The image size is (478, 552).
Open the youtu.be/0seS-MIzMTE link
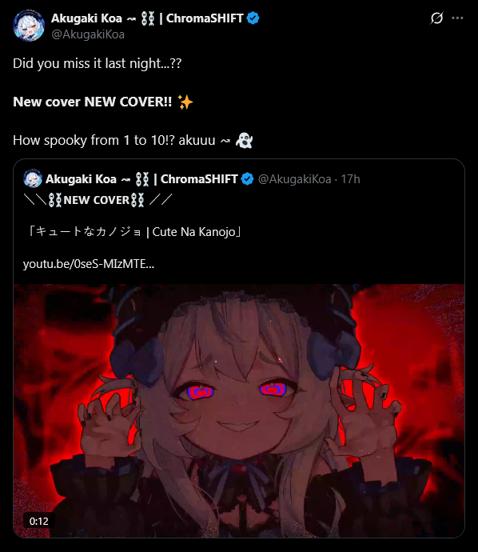[x=89, y=264]
